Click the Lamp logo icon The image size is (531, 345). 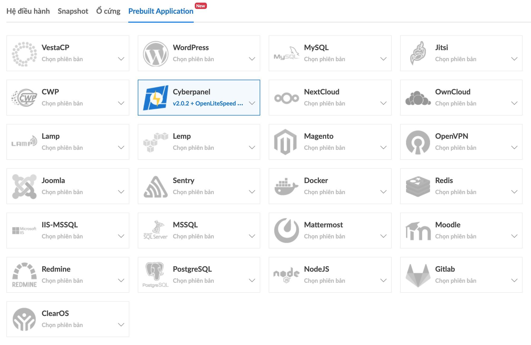click(x=24, y=141)
